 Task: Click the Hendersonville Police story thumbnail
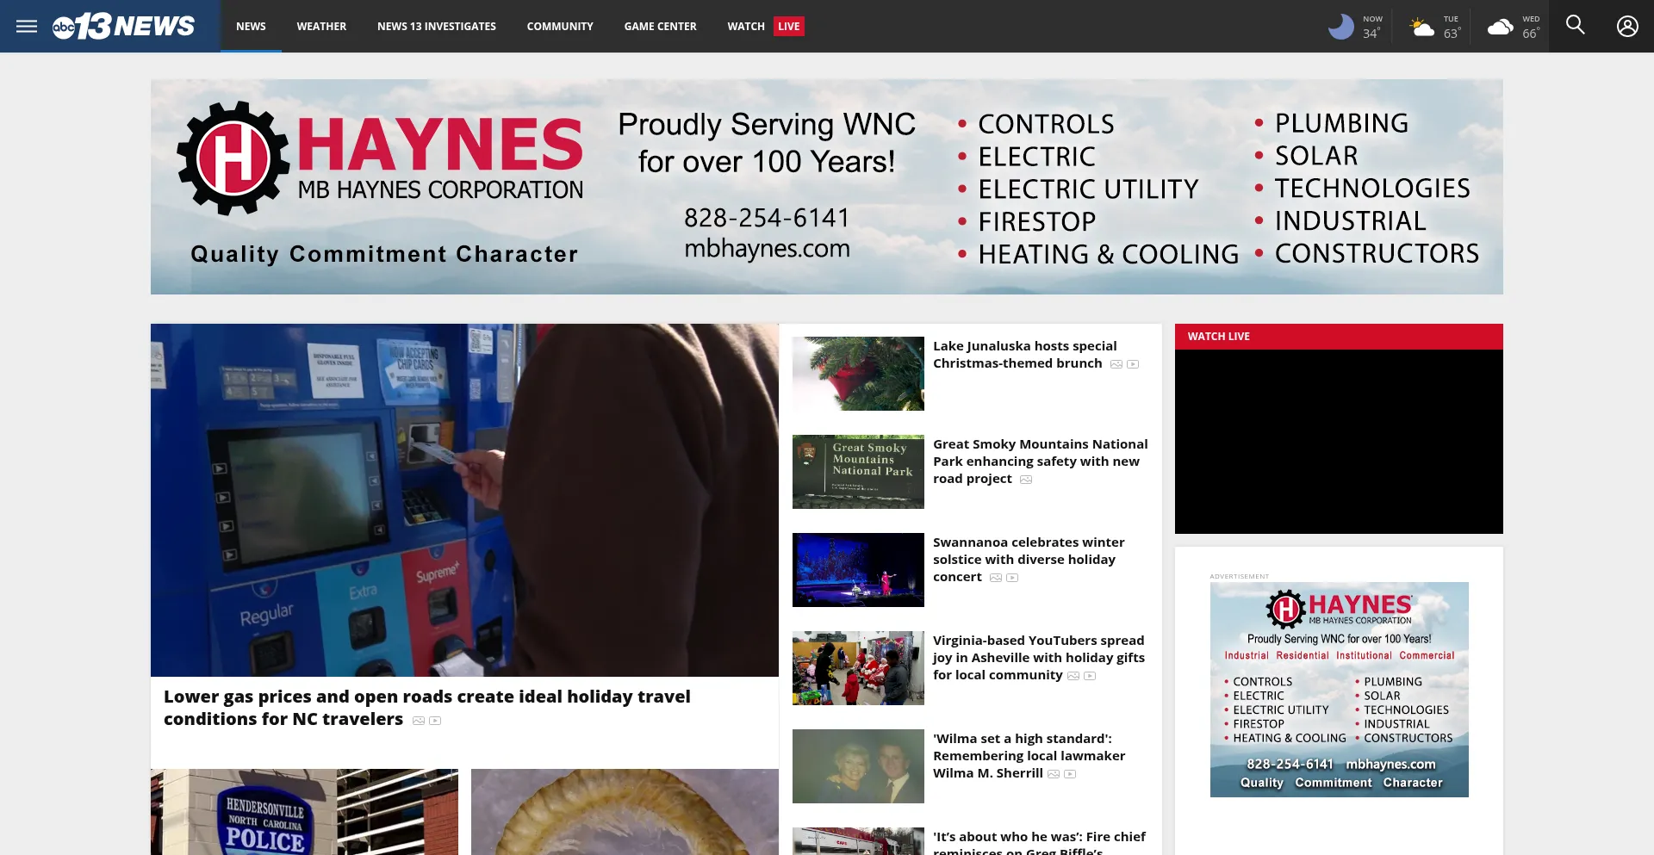pos(304,811)
